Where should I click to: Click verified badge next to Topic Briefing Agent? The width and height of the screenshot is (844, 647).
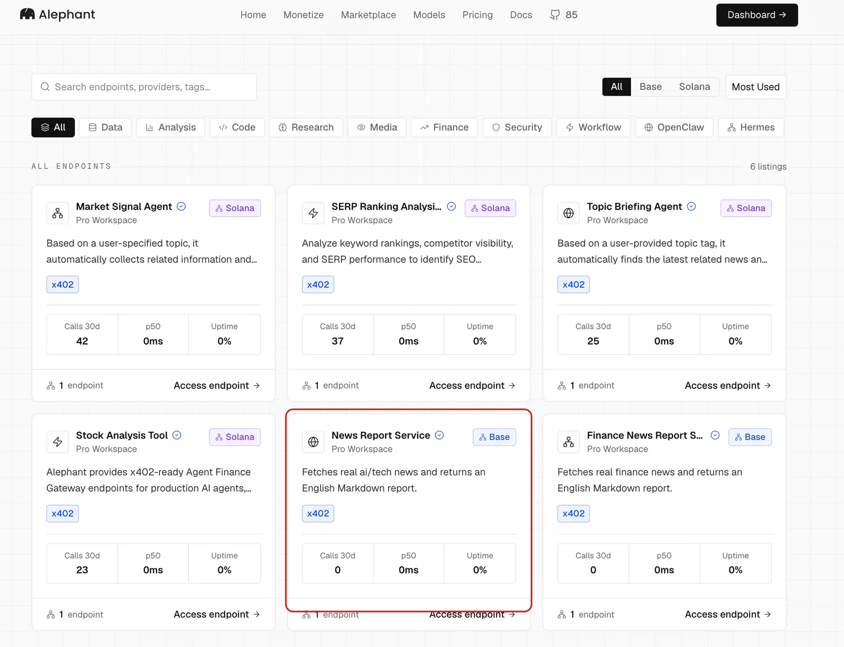[692, 206]
